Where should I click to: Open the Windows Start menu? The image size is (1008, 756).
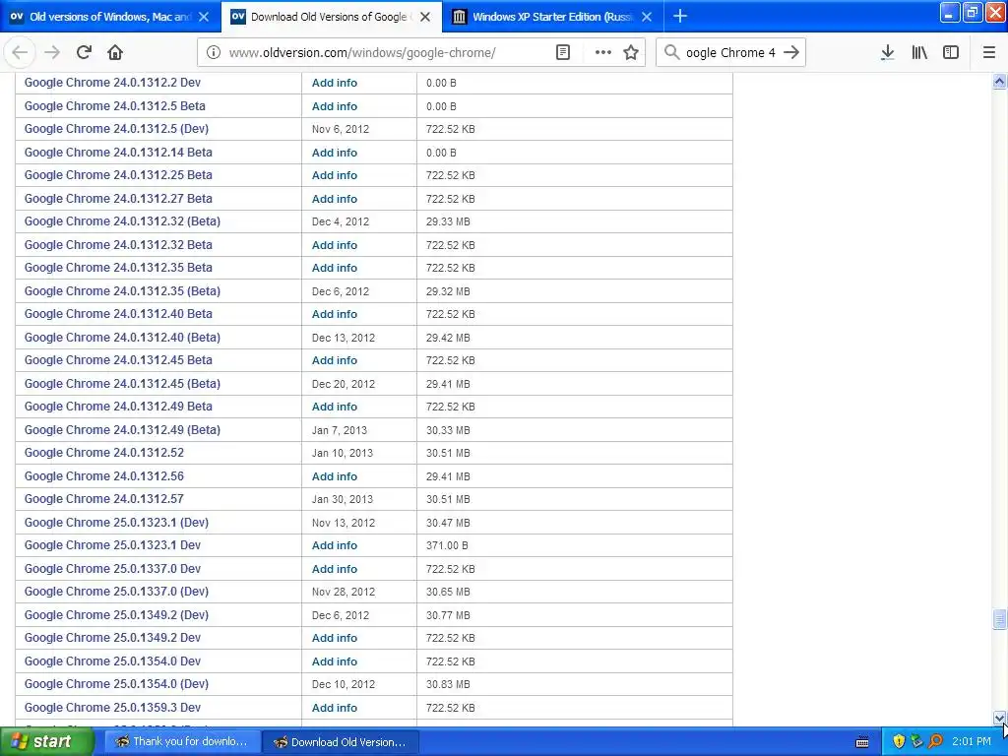pyautogui.click(x=47, y=742)
